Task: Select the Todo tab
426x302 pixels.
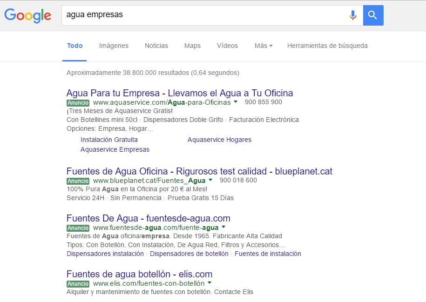Action: tap(74, 46)
